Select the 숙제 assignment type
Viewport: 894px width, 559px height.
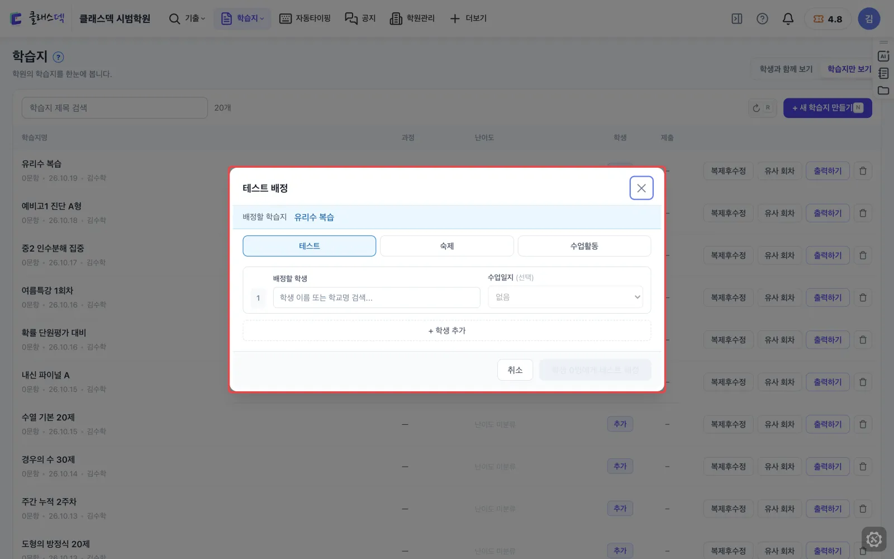446,246
